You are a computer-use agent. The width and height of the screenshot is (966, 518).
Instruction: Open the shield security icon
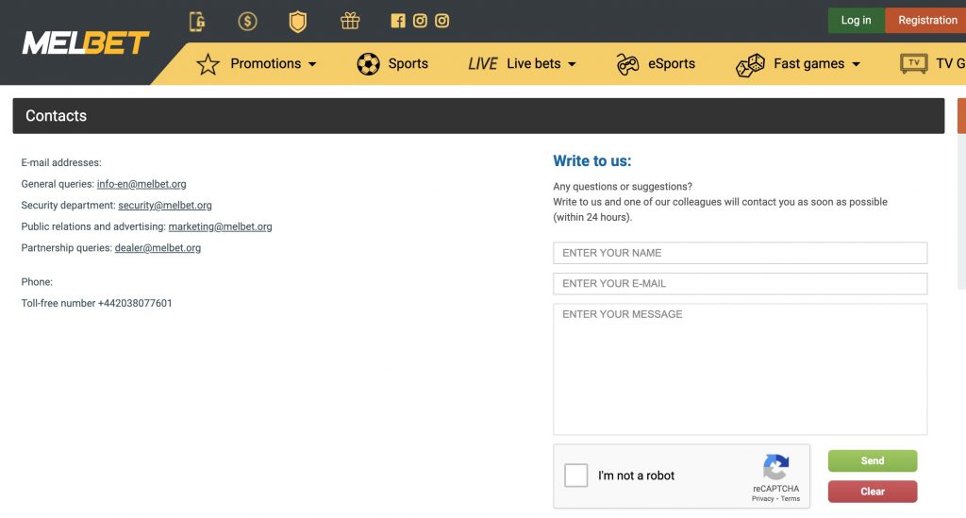click(x=297, y=22)
